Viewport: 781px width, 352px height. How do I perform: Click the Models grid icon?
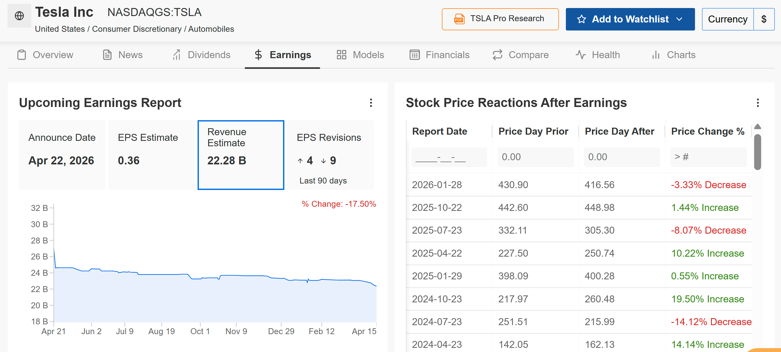point(341,55)
